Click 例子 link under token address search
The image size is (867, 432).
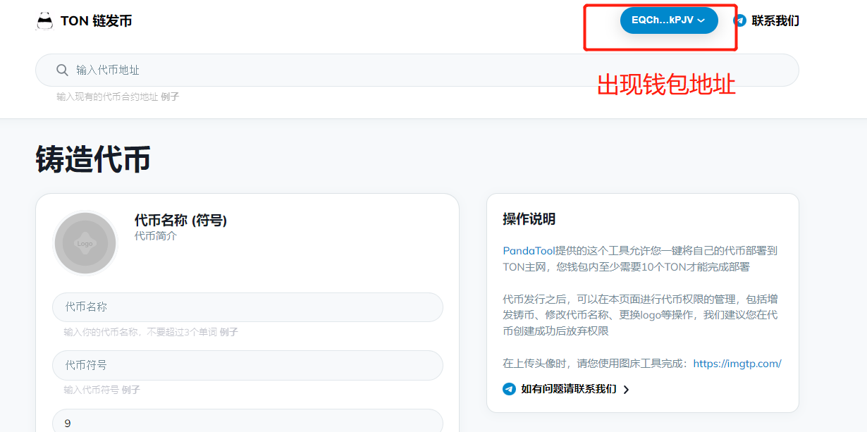pyautogui.click(x=170, y=97)
